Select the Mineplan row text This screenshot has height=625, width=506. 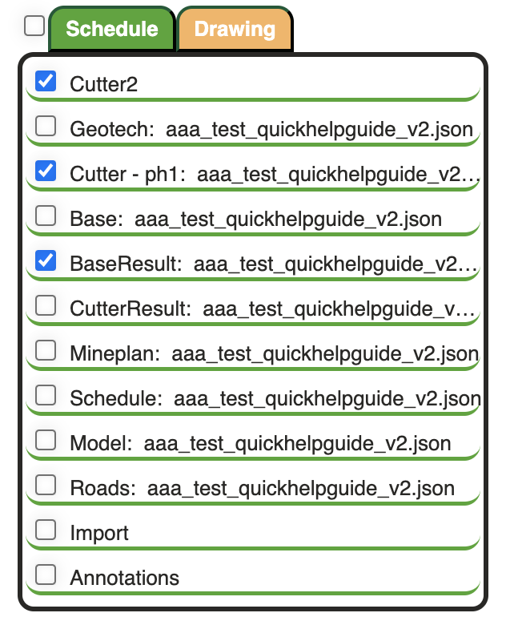coord(274,353)
